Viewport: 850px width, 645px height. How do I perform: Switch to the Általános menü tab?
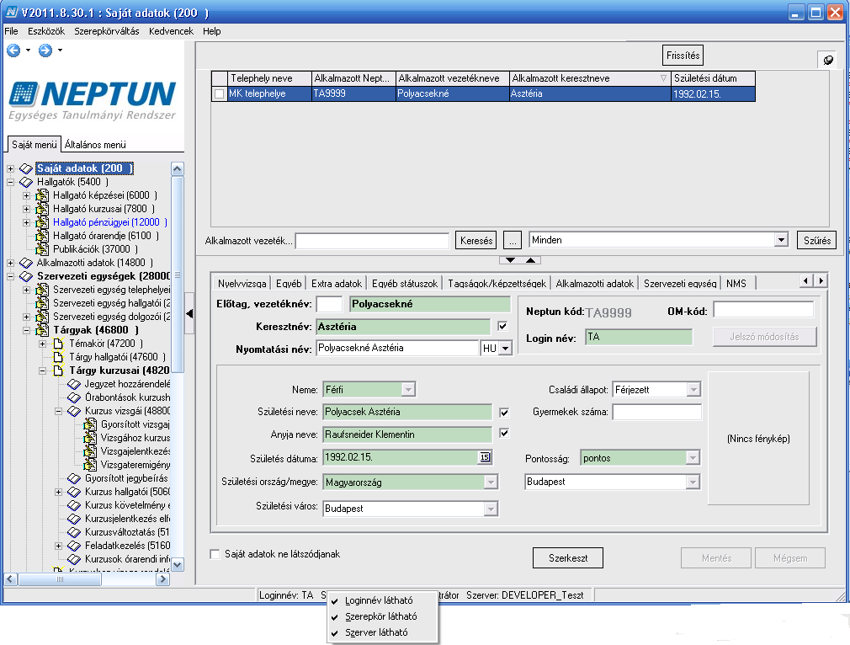click(95, 145)
